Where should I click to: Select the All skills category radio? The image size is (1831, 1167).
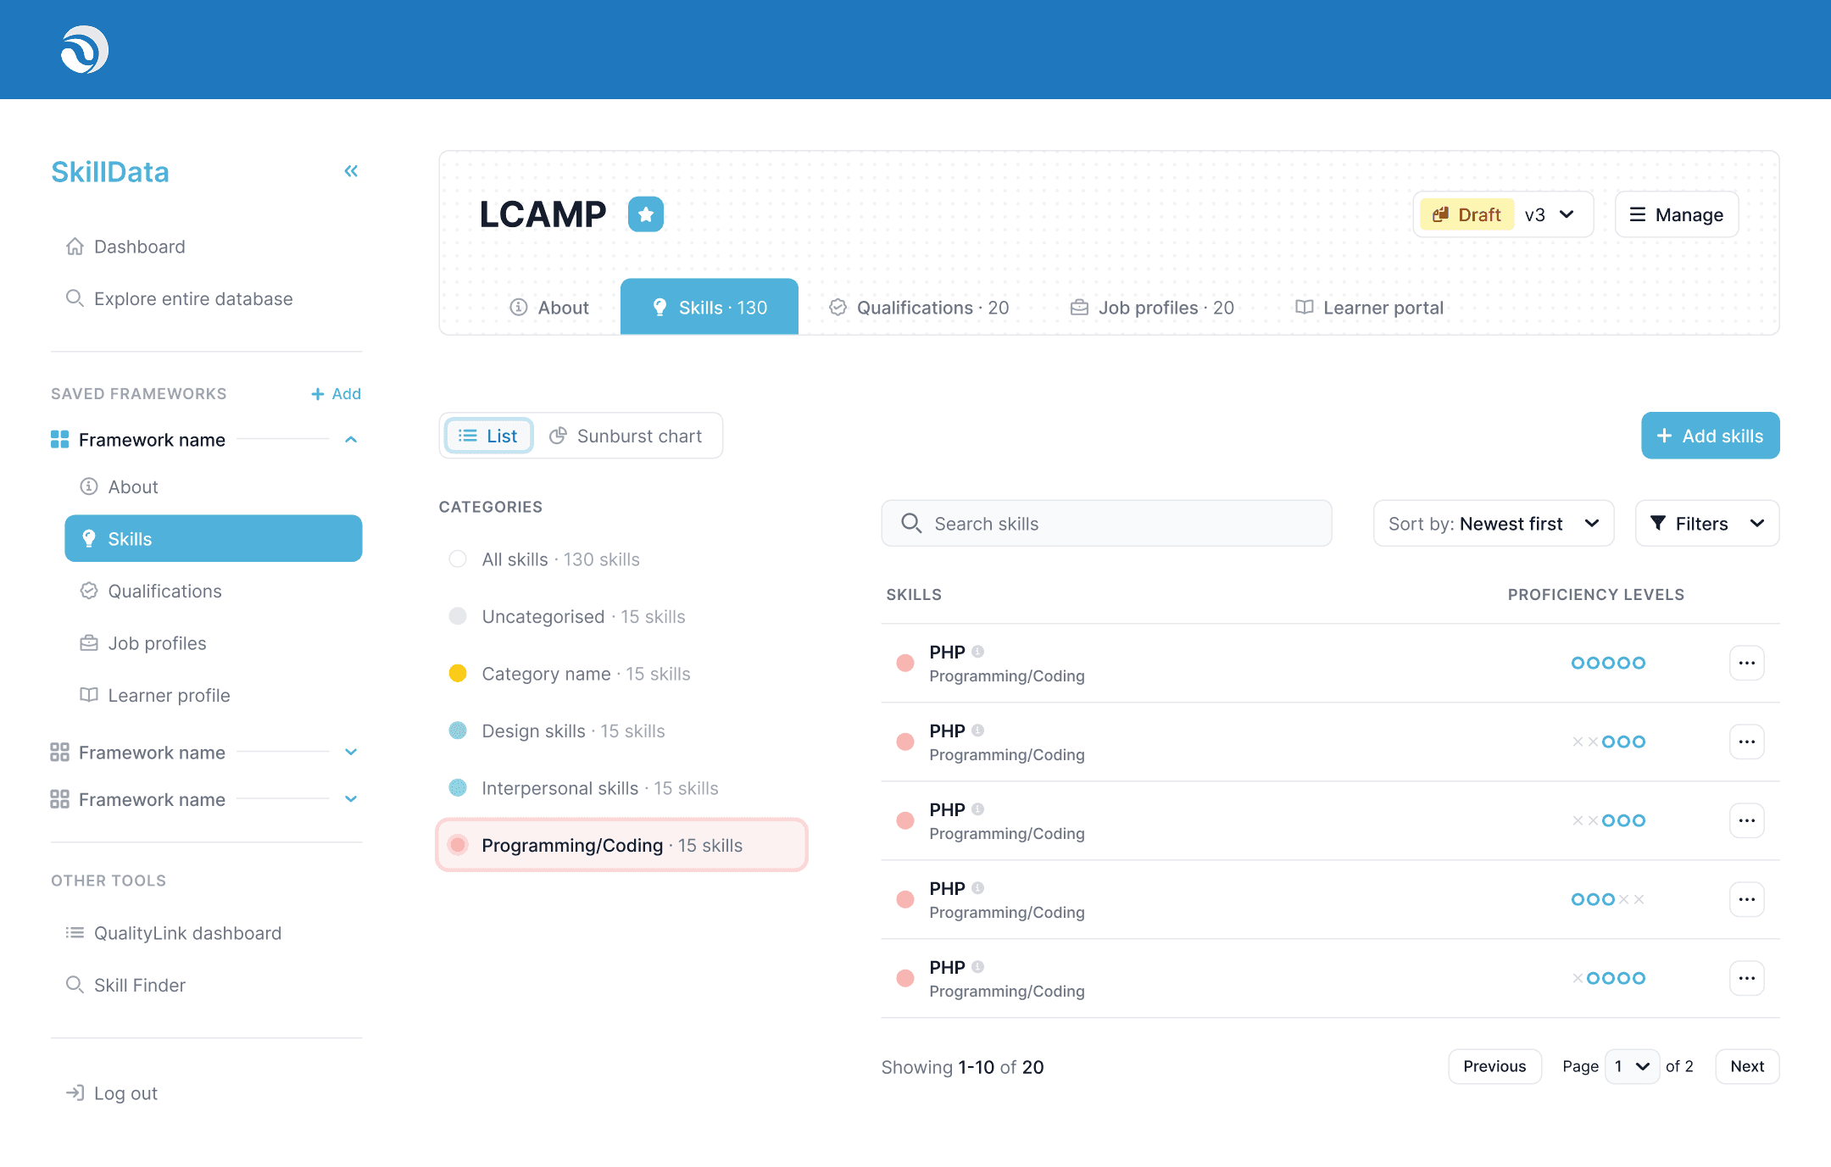point(458,559)
